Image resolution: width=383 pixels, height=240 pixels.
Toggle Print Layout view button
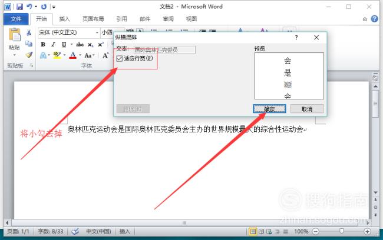253,231
